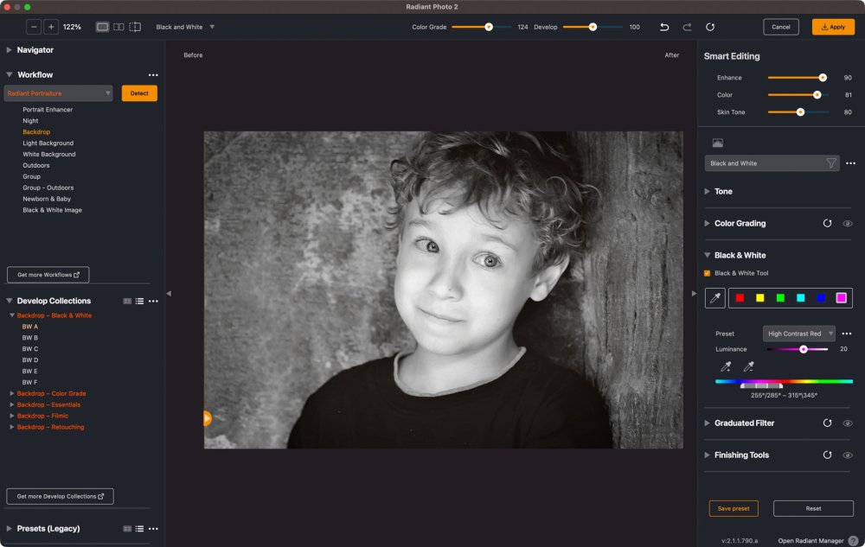Click the Cancel button
The height and width of the screenshot is (547, 865).
[x=780, y=27]
